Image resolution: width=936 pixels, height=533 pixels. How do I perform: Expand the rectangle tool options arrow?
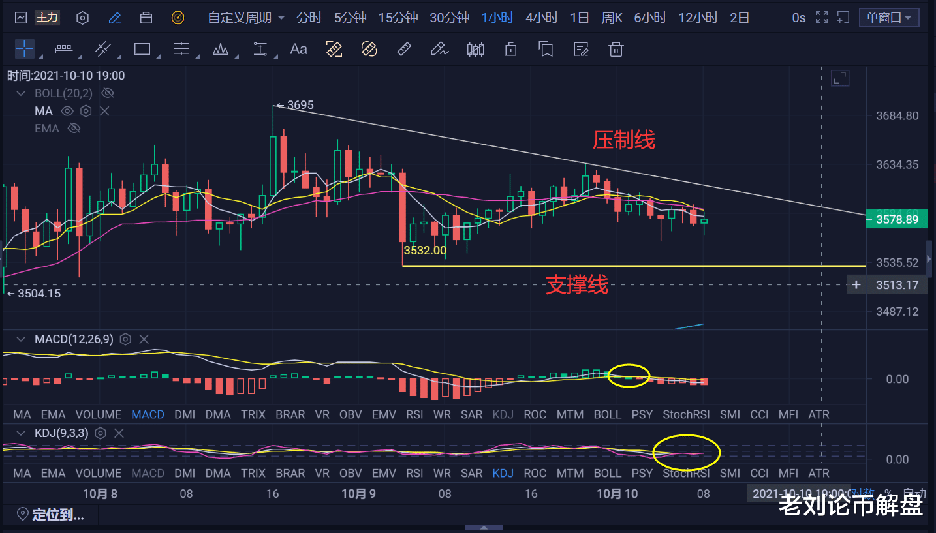point(159,56)
